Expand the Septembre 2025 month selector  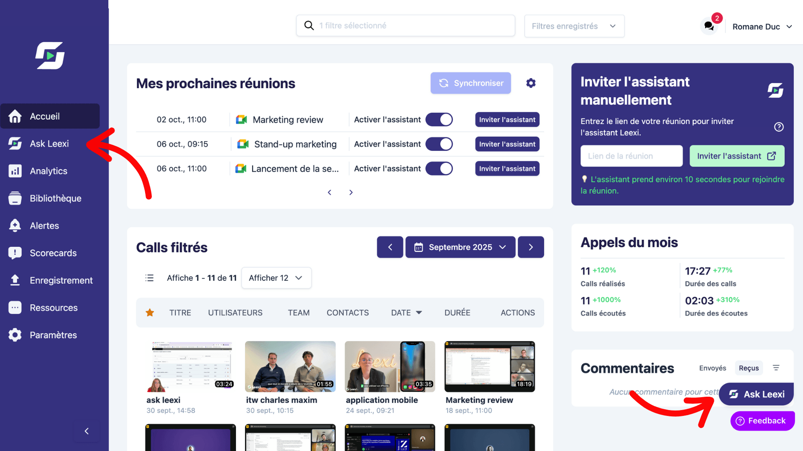click(x=460, y=247)
